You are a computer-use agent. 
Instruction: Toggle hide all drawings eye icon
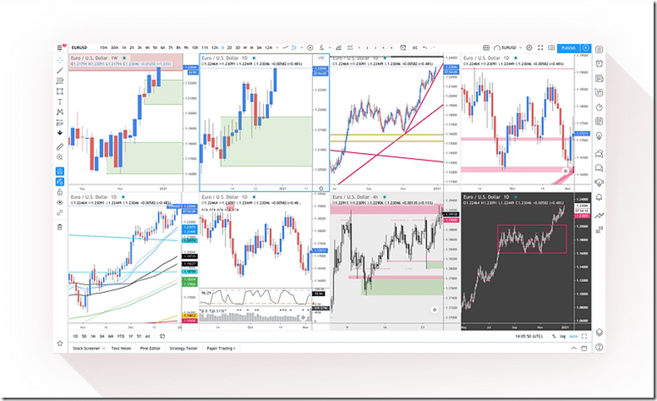[x=60, y=202]
